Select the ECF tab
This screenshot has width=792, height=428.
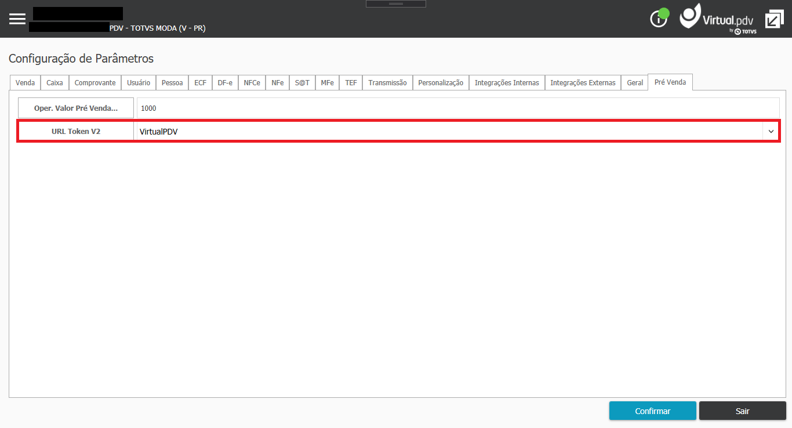pyautogui.click(x=200, y=83)
